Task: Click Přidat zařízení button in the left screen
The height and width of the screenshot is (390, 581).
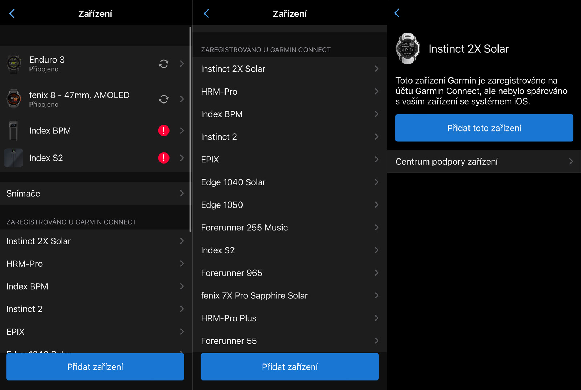Action: point(95,367)
